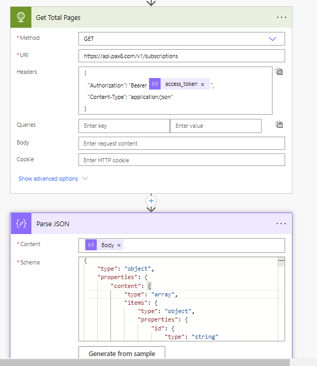Viewport: 317px width, 366px height.
Task: Click the Parse JSON action icon
Action: tap(21, 224)
